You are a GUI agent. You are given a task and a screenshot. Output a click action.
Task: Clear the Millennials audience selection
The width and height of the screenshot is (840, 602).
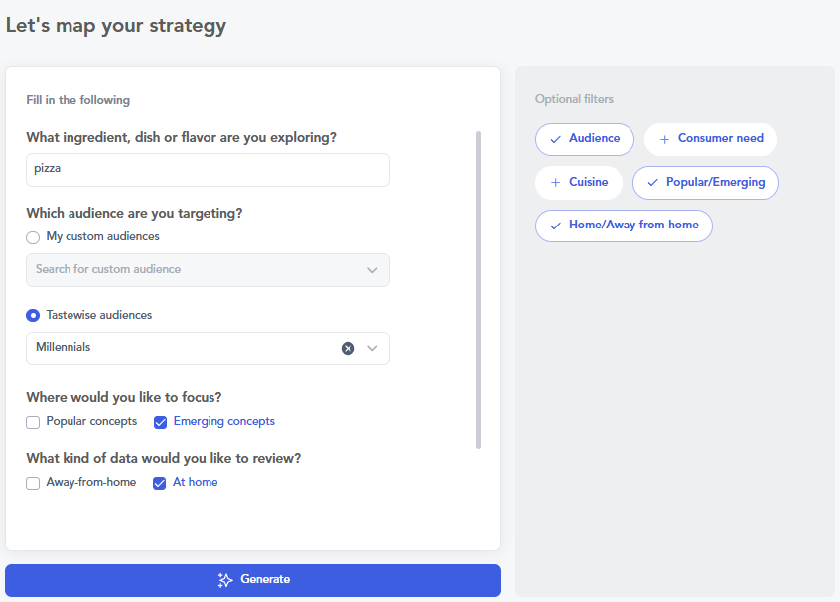(348, 348)
